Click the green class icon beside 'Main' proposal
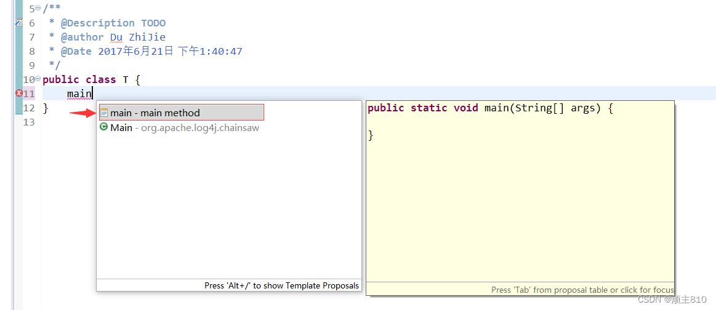The width and height of the screenshot is (716, 310). pyautogui.click(x=104, y=127)
